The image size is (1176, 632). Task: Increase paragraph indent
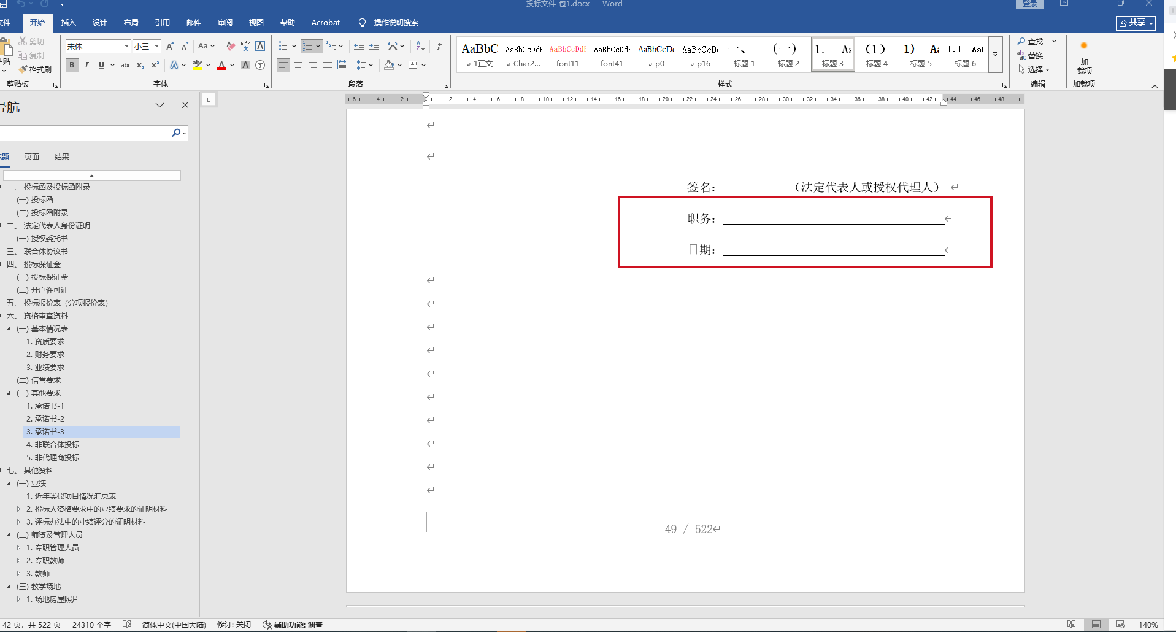374,46
